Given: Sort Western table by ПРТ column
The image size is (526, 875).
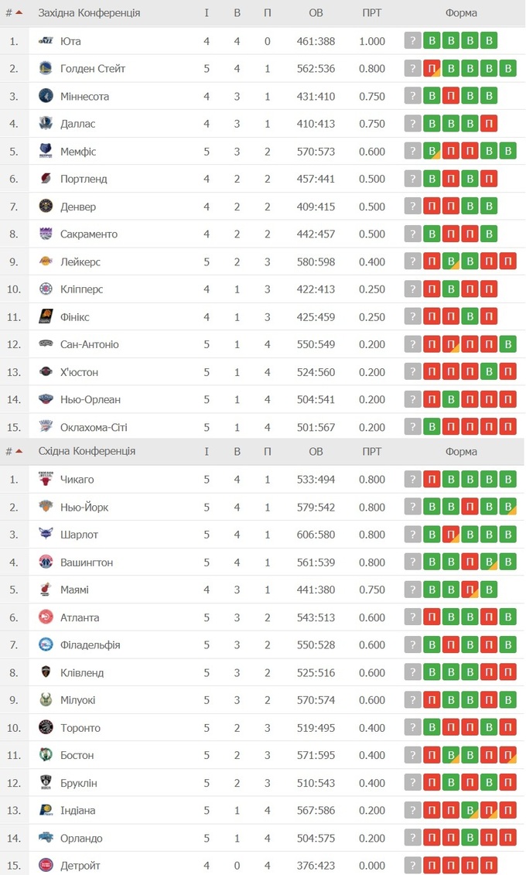Looking at the screenshot, I should click(x=371, y=13).
